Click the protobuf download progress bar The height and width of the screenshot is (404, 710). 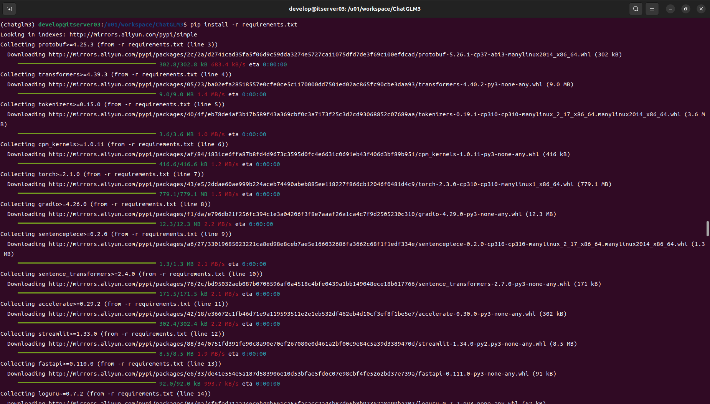tap(87, 63)
